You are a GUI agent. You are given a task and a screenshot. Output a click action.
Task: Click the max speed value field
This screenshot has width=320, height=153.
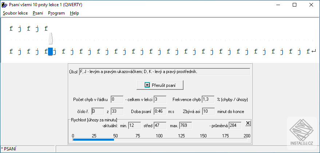point(185,125)
